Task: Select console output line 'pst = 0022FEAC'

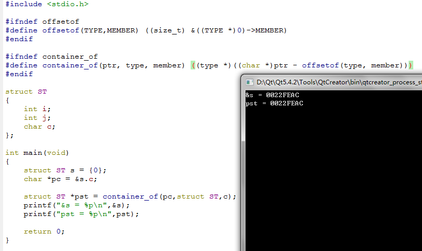Action: (274, 103)
